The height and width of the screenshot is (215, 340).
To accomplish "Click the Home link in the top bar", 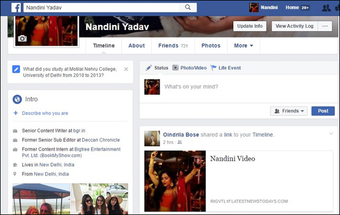I will [292, 7].
